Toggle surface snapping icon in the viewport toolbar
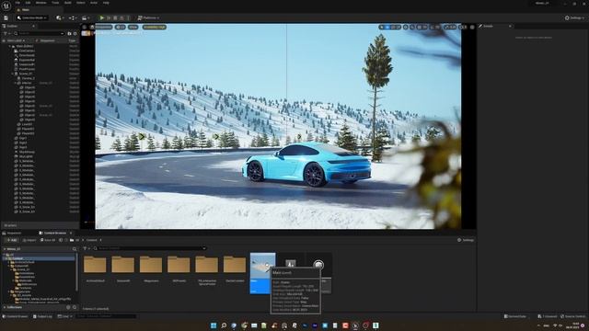 (412, 27)
